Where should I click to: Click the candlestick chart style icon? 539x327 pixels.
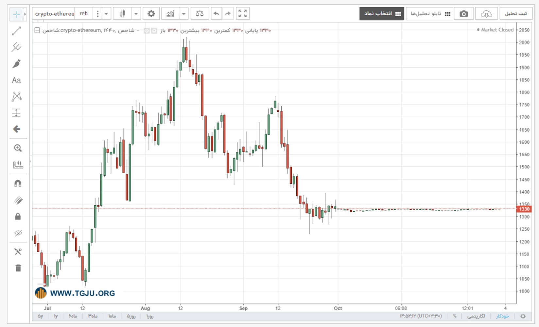click(x=123, y=14)
